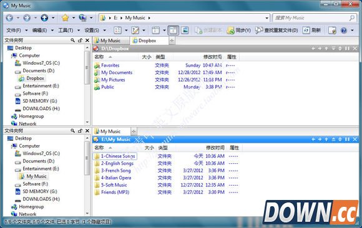Click the search My Music input field
Image resolution: width=362 pixels, height=228 pixels.
coord(311,17)
